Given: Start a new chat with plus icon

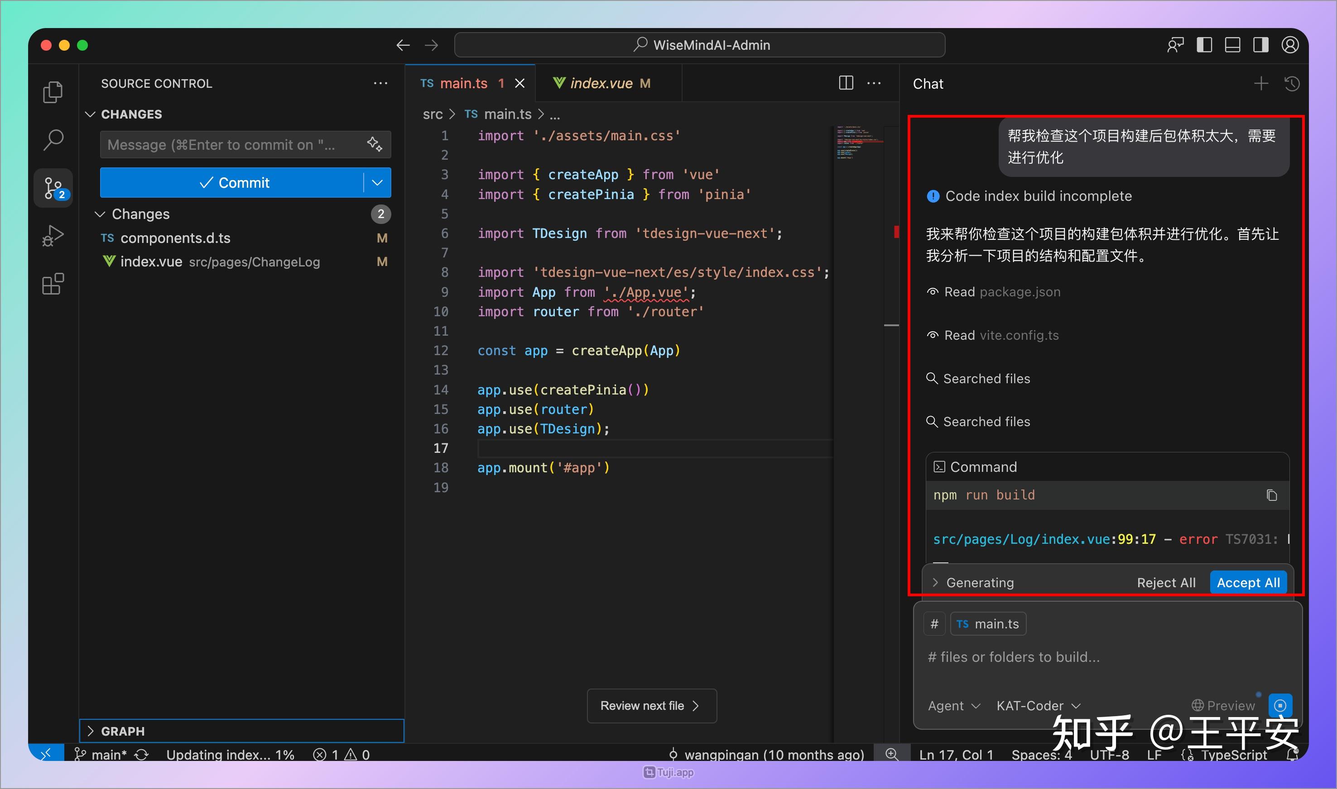Looking at the screenshot, I should tap(1261, 84).
